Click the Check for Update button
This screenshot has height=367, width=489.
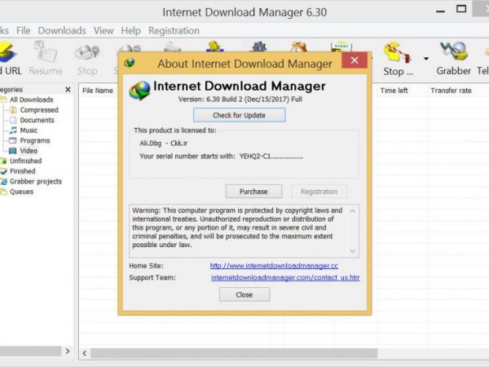point(240,115)
